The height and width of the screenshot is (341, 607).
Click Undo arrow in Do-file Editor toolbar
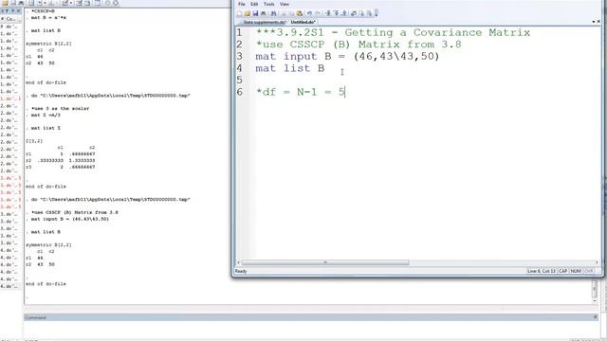(309, 13)
